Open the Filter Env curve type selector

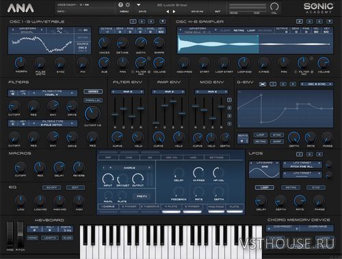pyautogui.click(x=127, y=92)
